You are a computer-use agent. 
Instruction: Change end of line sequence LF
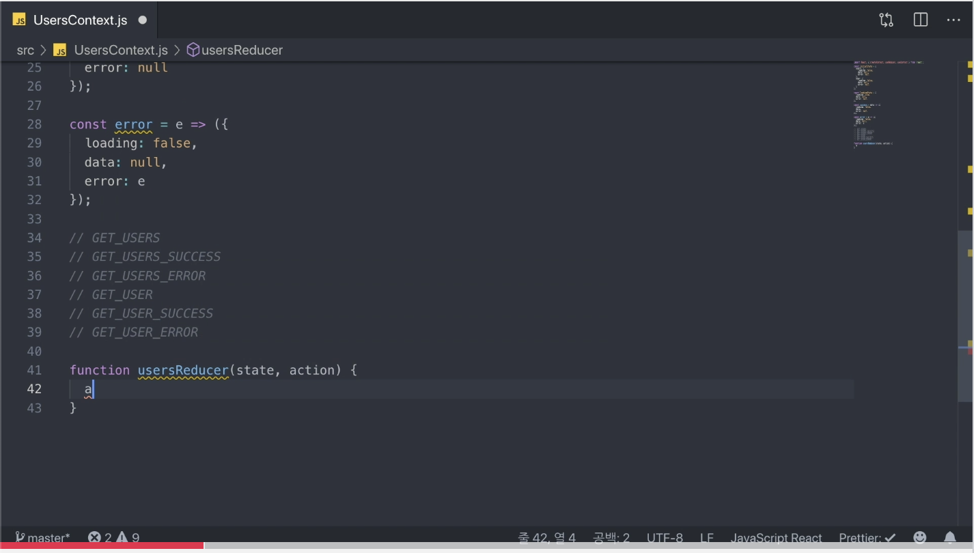click(x=707, y=538)
